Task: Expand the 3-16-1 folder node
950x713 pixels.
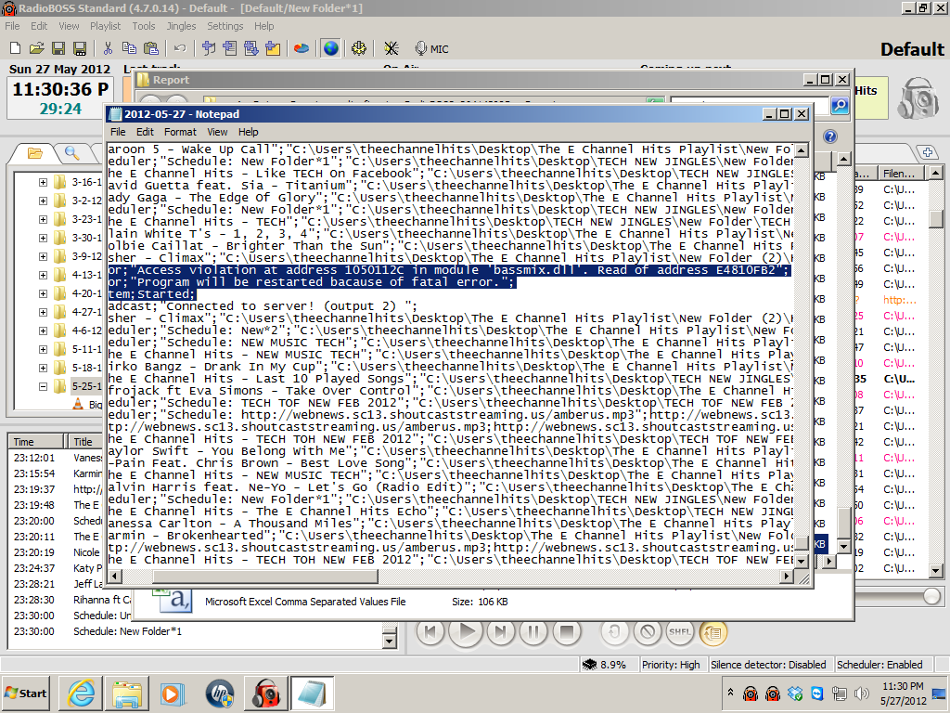Action: tap(43, 182)
